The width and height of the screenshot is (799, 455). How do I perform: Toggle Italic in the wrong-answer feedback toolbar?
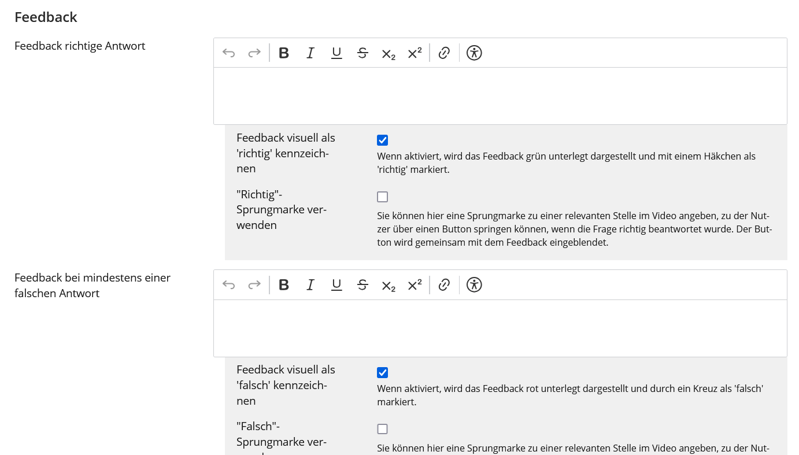pos(310,285)
